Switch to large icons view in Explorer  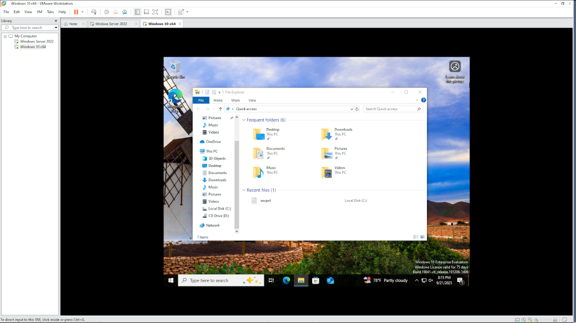422,237
